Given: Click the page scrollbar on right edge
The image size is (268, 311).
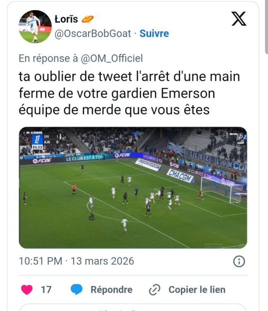Looking at the screenshot, I should coord(266,27).
